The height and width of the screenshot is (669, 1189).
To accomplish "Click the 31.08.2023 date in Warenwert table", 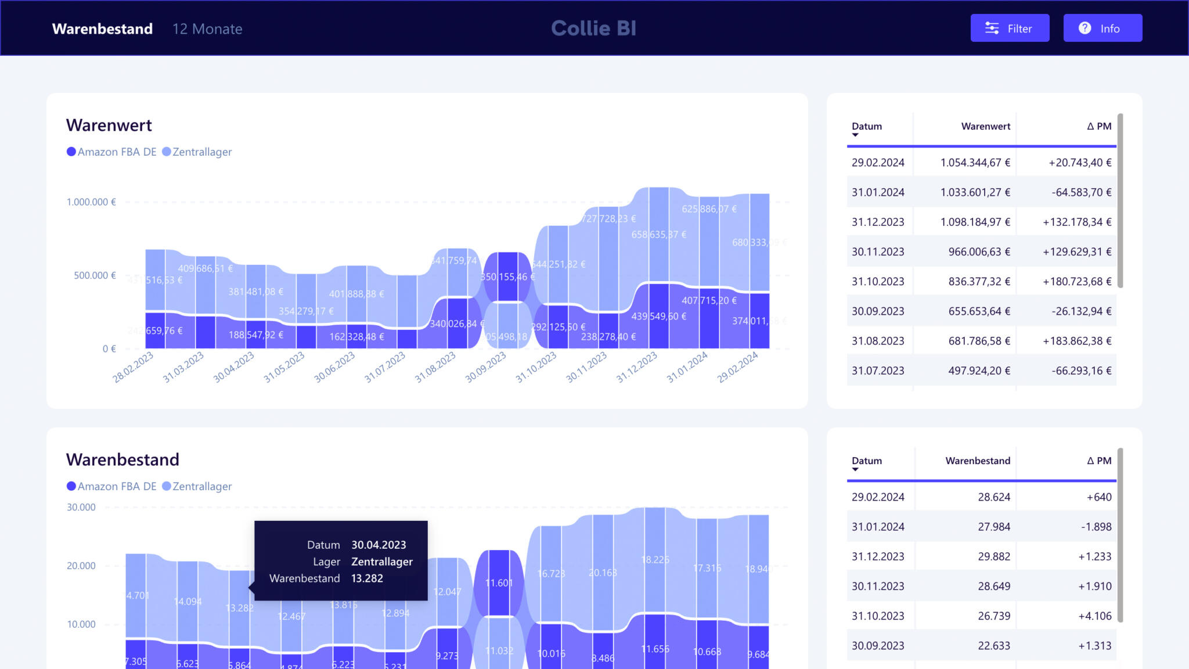I will coord(878,341).
